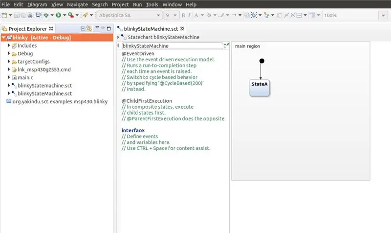Open the font name combo box Abyssinica SIL
The height and width of the screenshot is (233, 391).
pyautogui.click(x=130, y=15)
